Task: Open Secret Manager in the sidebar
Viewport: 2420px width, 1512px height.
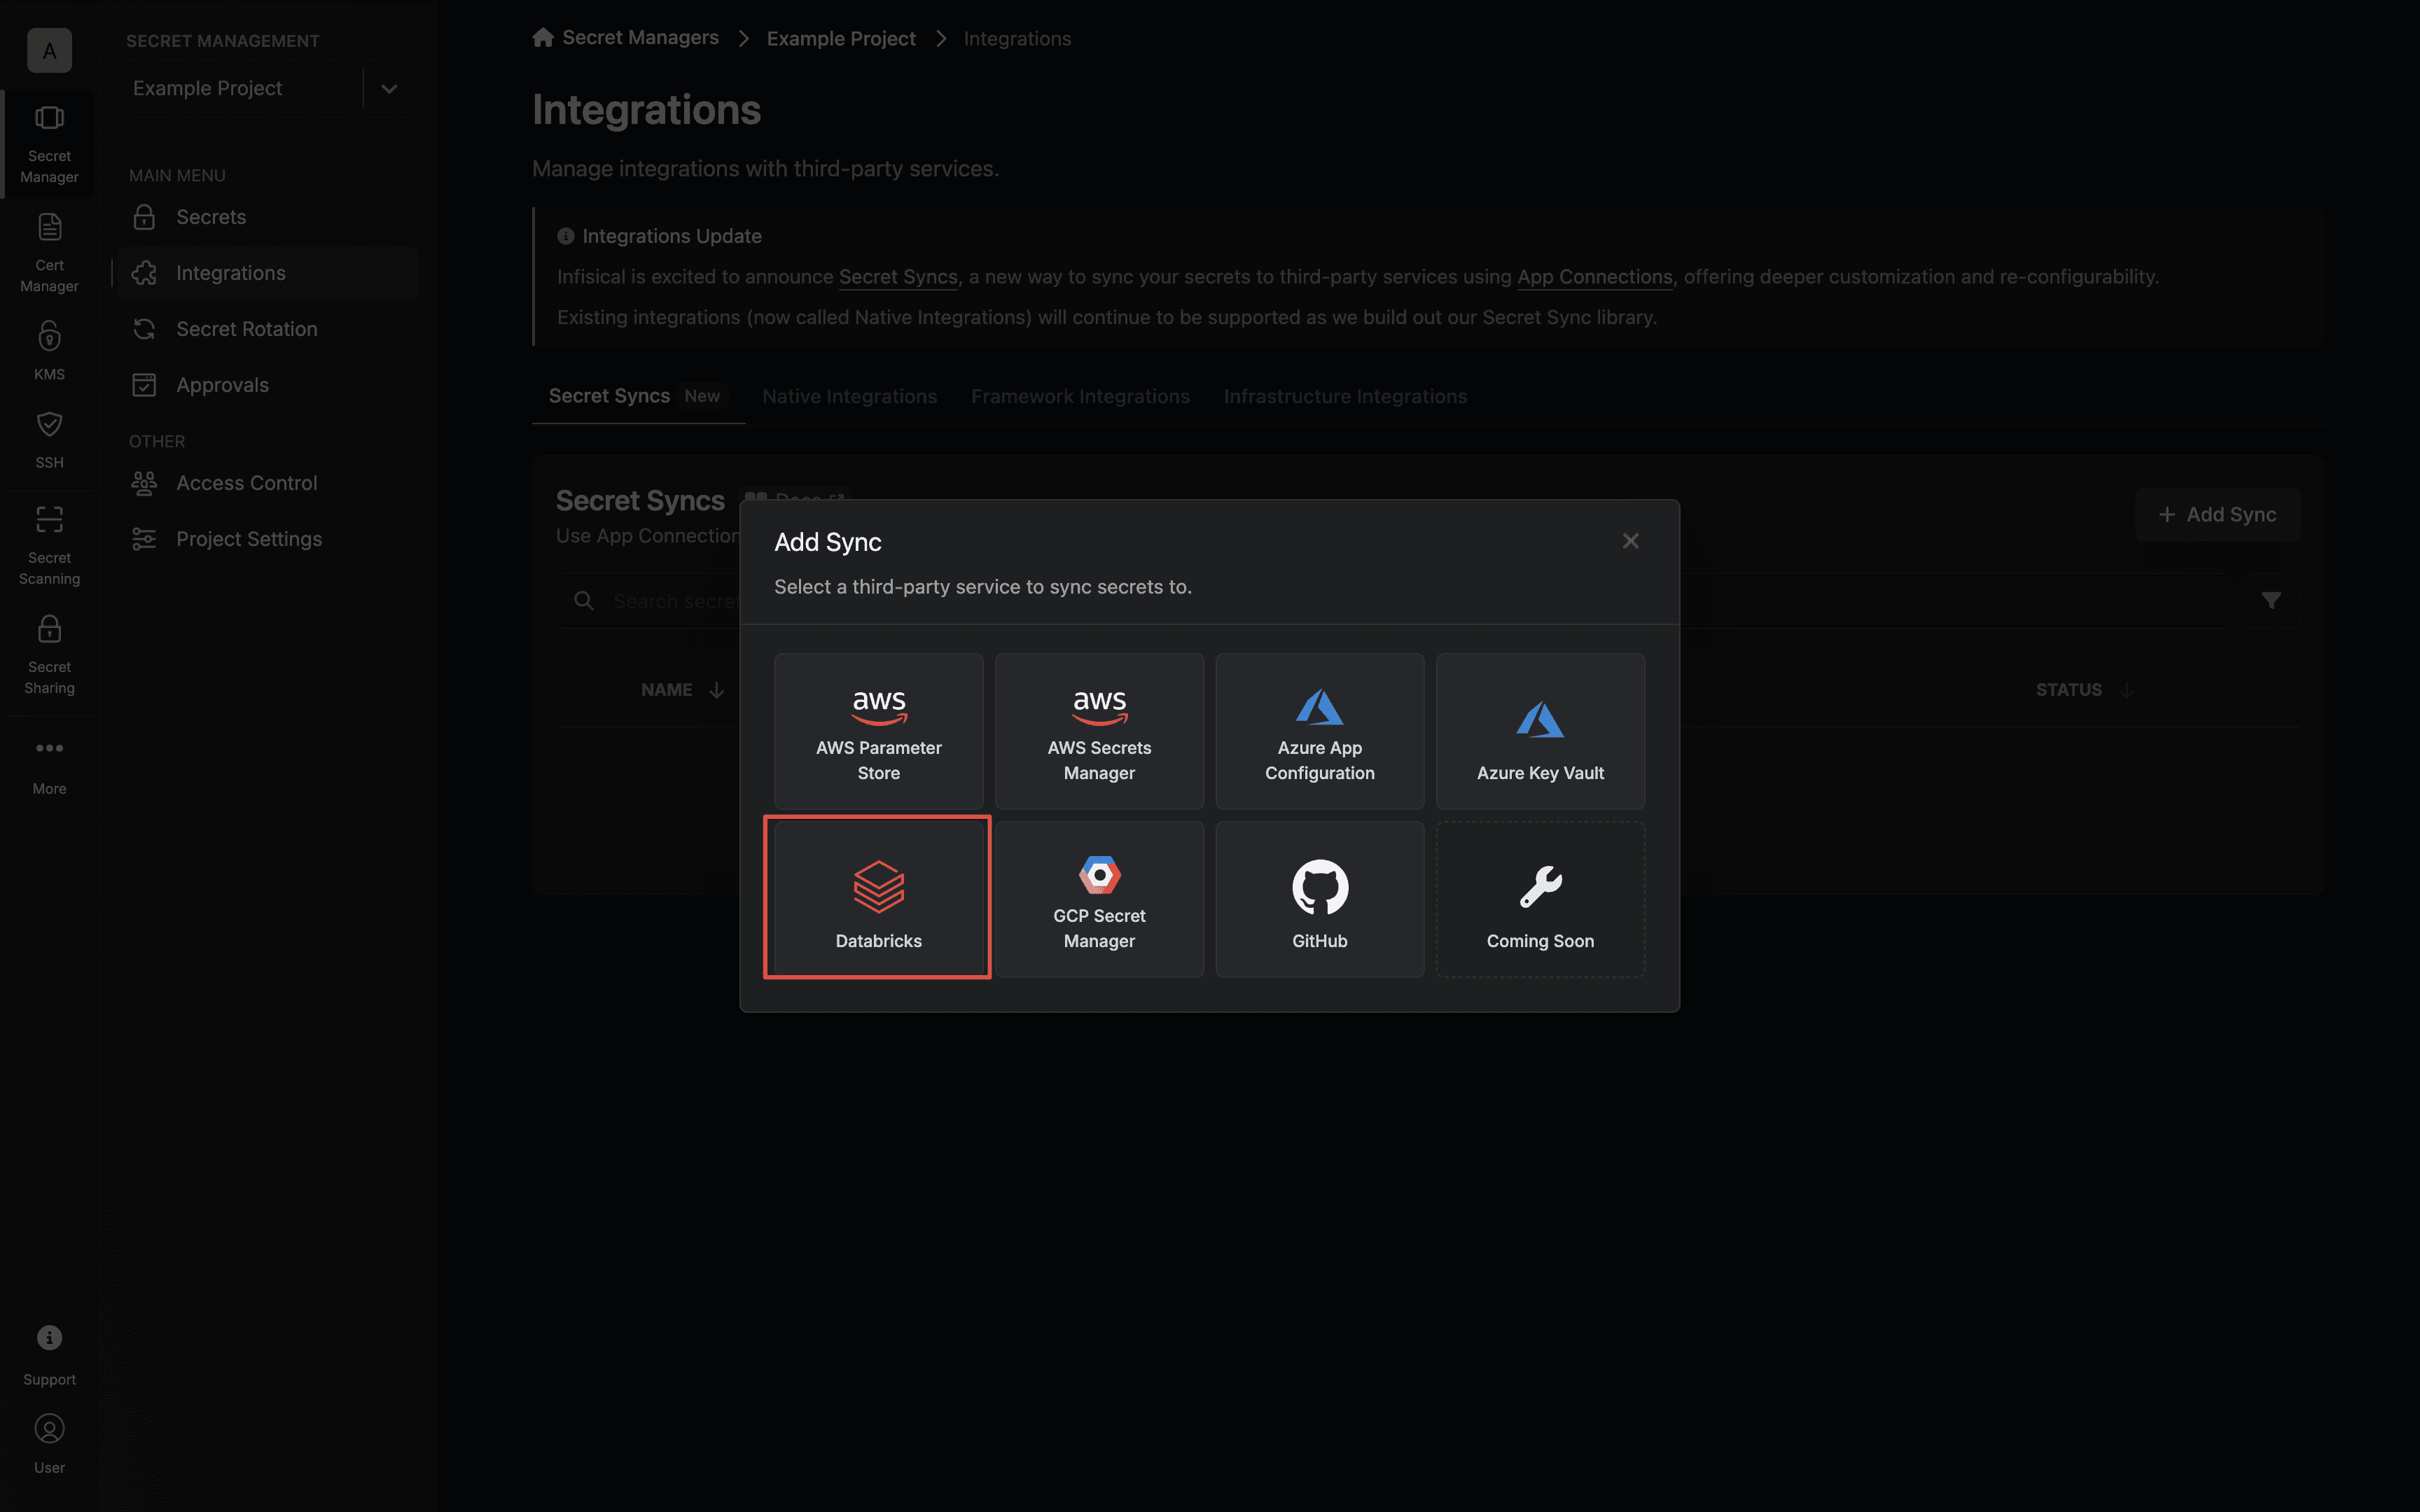Action: tap(49, 144)
